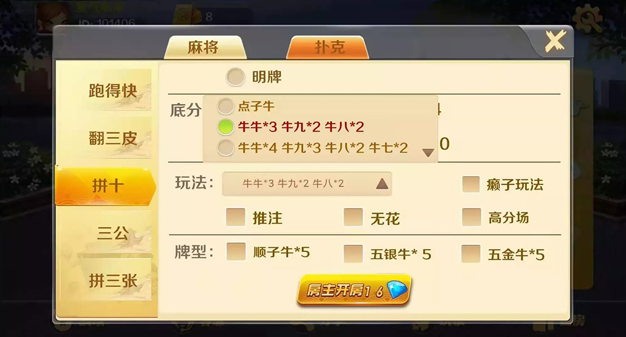Click the 房主开房 create room button

[x=354, y=290]
